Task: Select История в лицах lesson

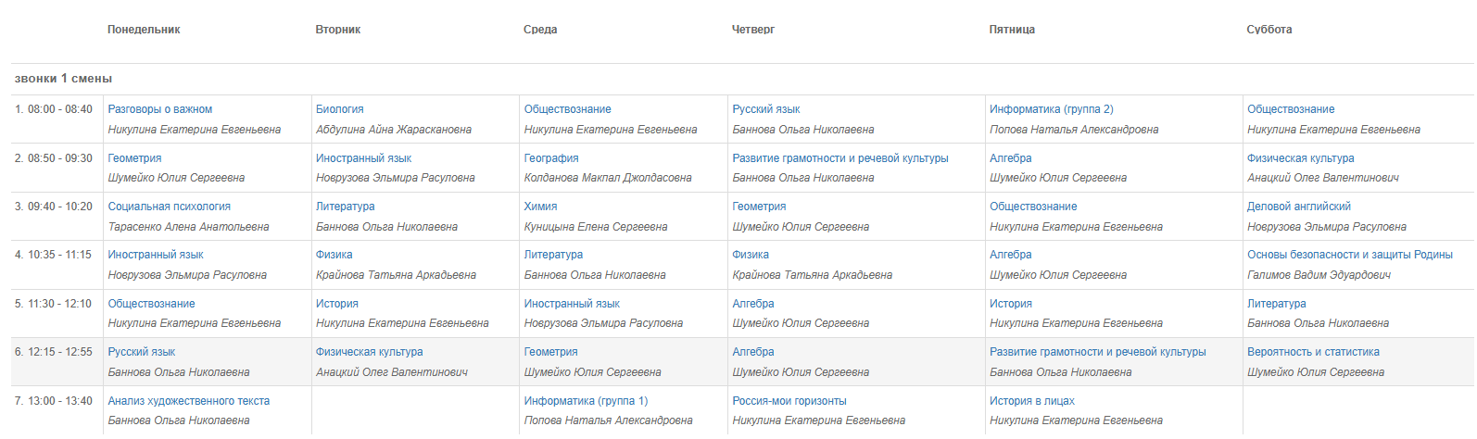Action: tap(1032, 401)
